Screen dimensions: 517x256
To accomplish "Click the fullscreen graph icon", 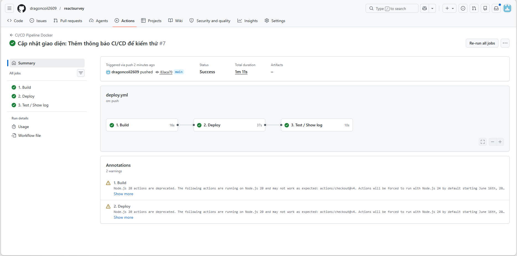I will click(483, 142).
